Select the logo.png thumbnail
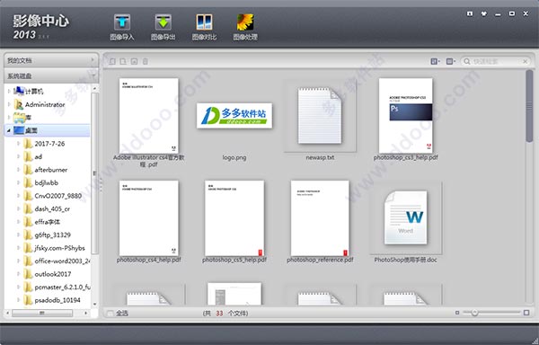Screen dimensions: 539x345 click(234, 116)
